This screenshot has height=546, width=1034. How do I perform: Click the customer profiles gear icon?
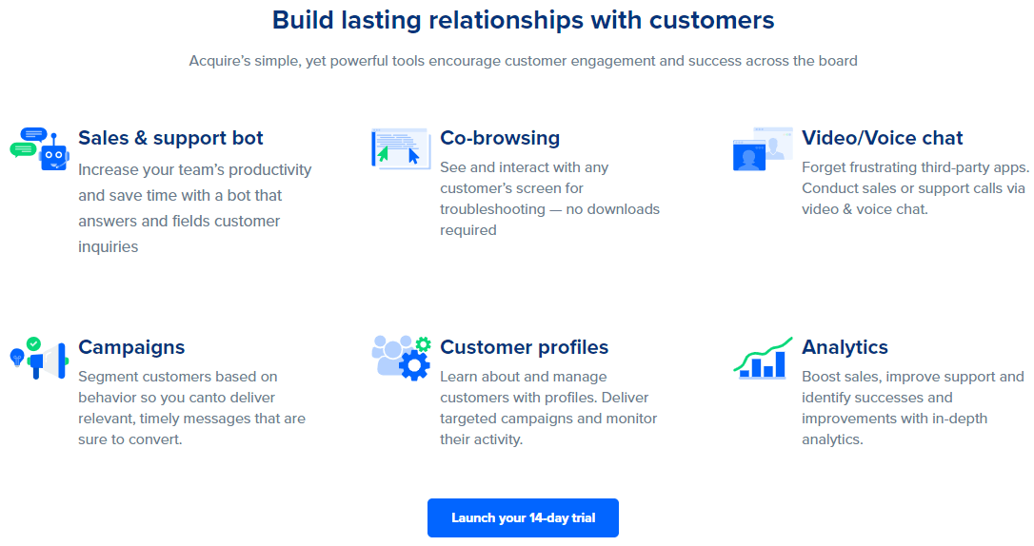coord(401,358)
